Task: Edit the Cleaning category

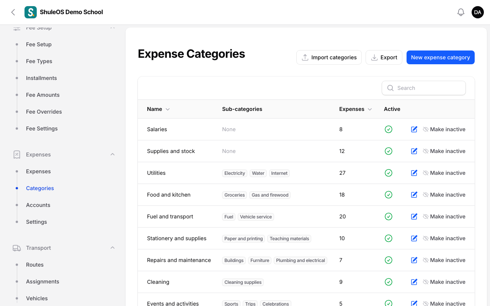Action: (x=414, y=282)
